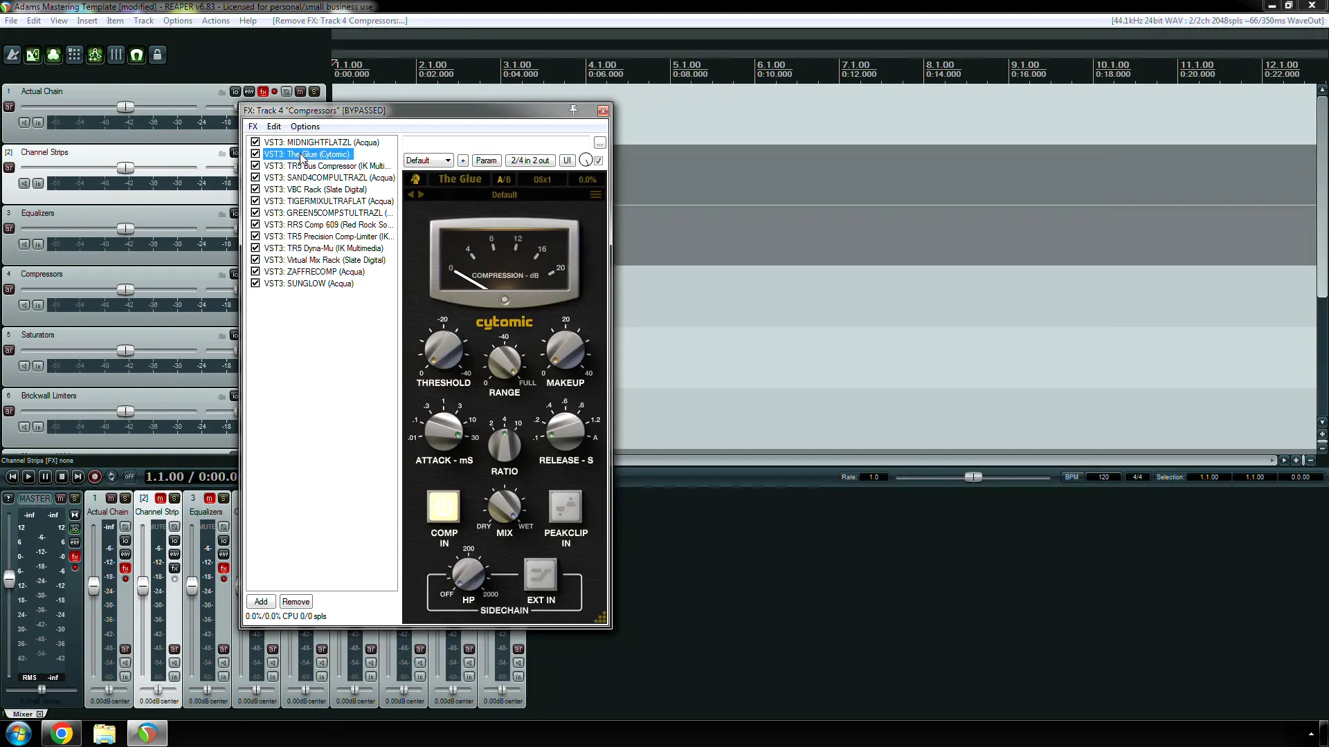
Task: Click Remove button in the FX chain
Action: 296,602
